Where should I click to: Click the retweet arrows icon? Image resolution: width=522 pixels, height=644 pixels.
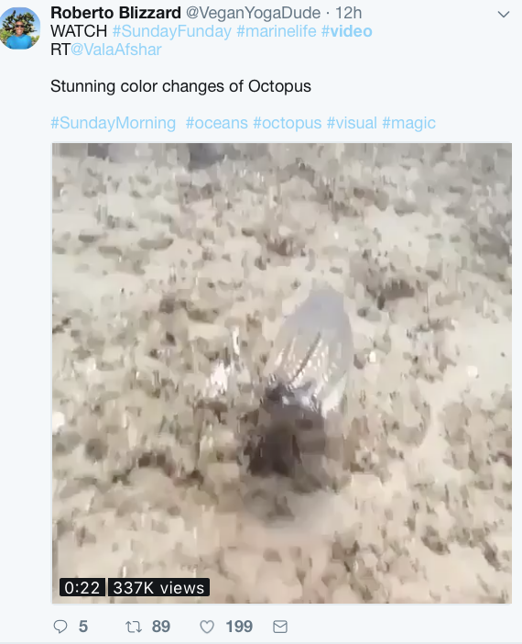[x=134, y=627]
